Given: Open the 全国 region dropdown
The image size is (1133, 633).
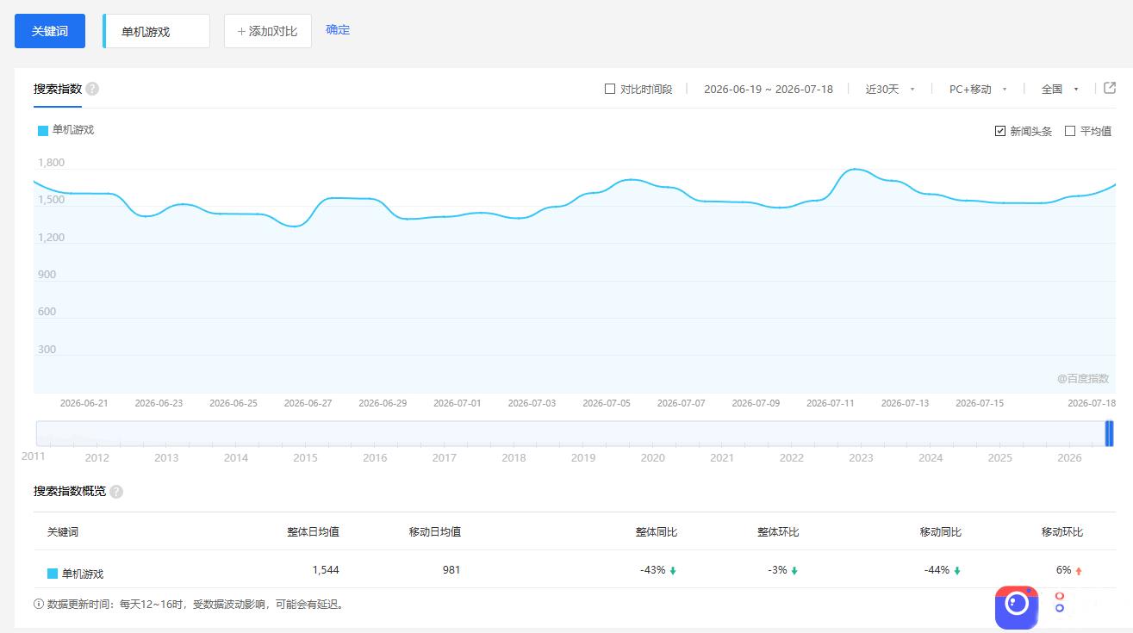Looking at the screenshot, I should (x=1060, y=89).
